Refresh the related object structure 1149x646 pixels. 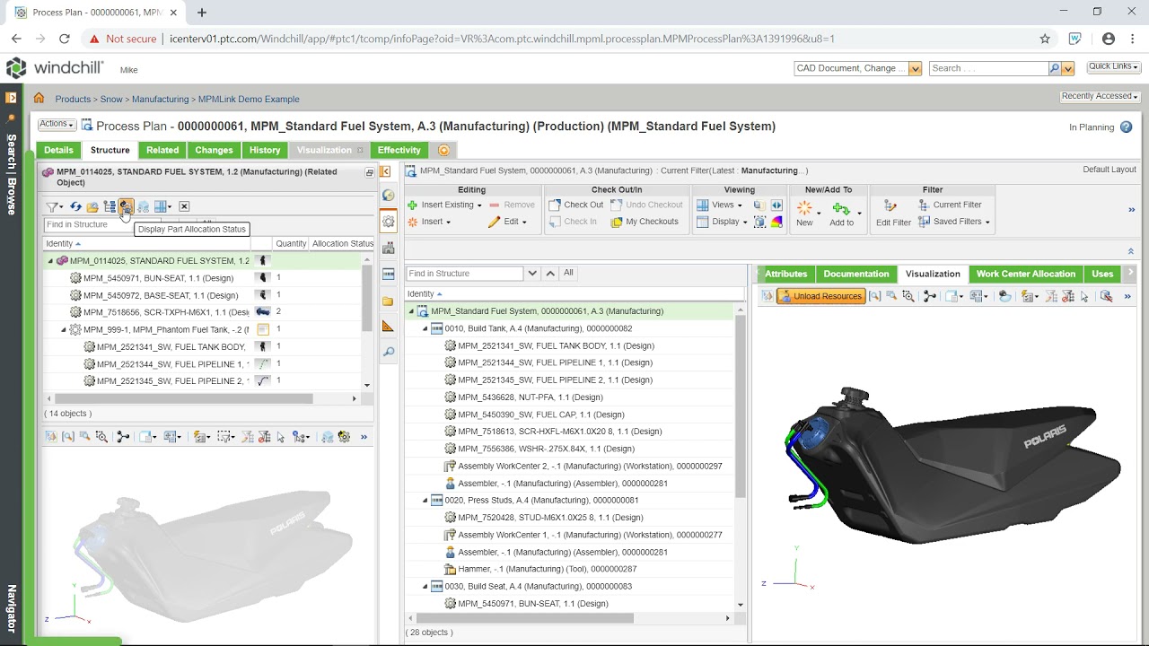(75, 206)
